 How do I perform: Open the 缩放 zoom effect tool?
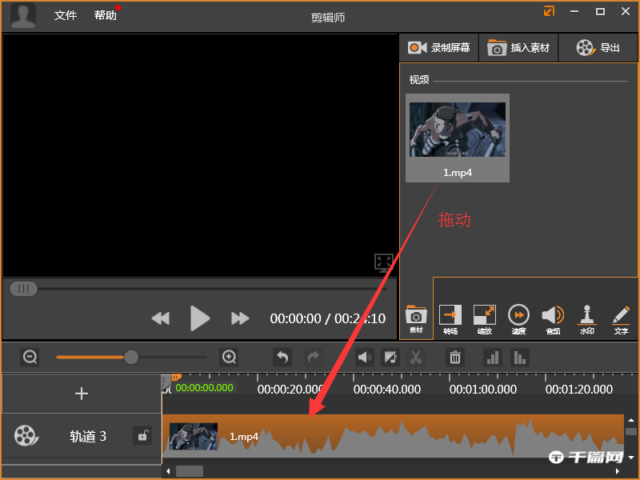485,318
